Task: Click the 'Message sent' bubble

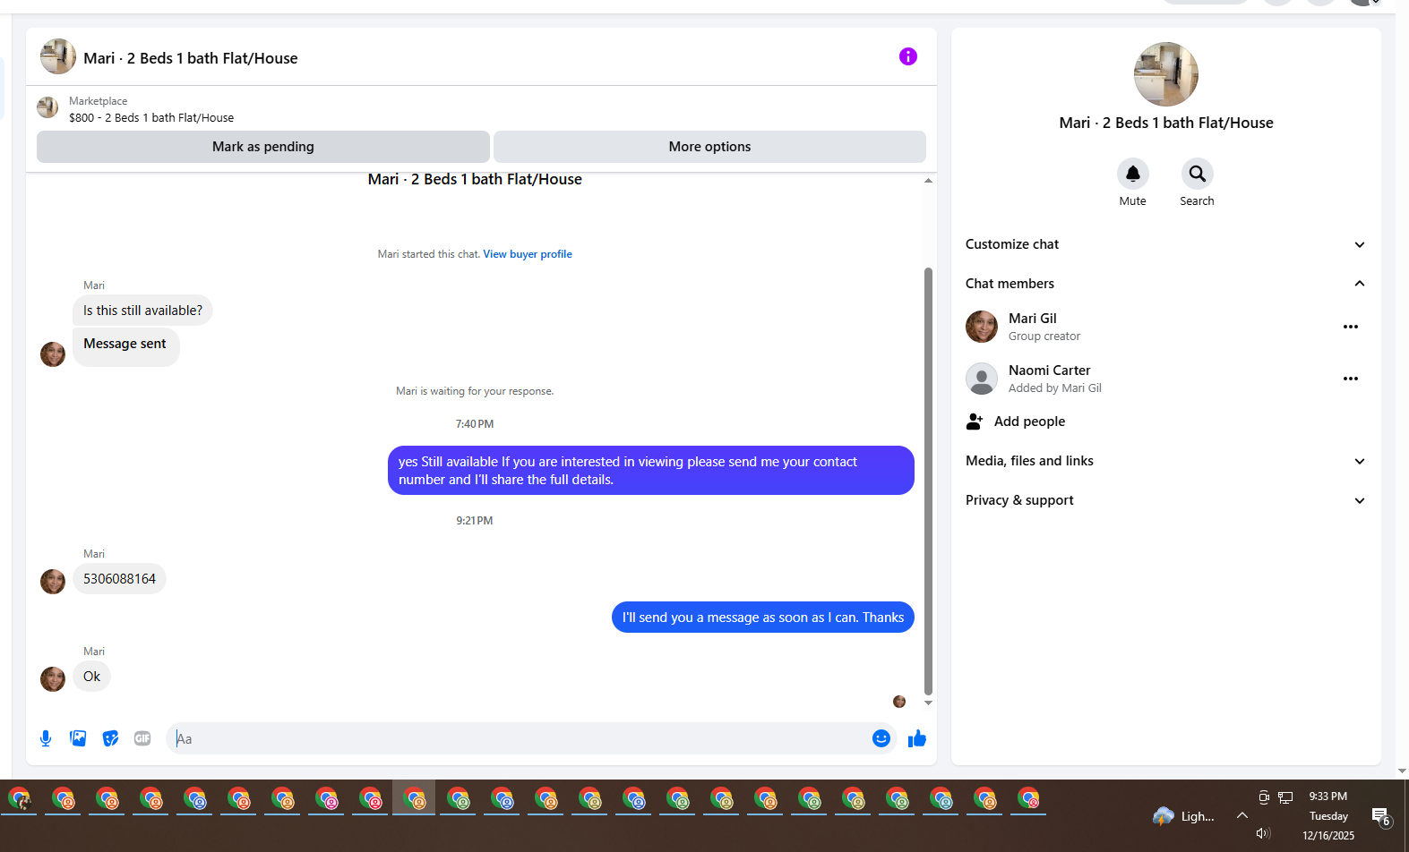Action: point(125,346)
